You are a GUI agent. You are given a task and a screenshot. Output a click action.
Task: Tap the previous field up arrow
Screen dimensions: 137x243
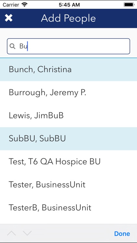[11, 233]
